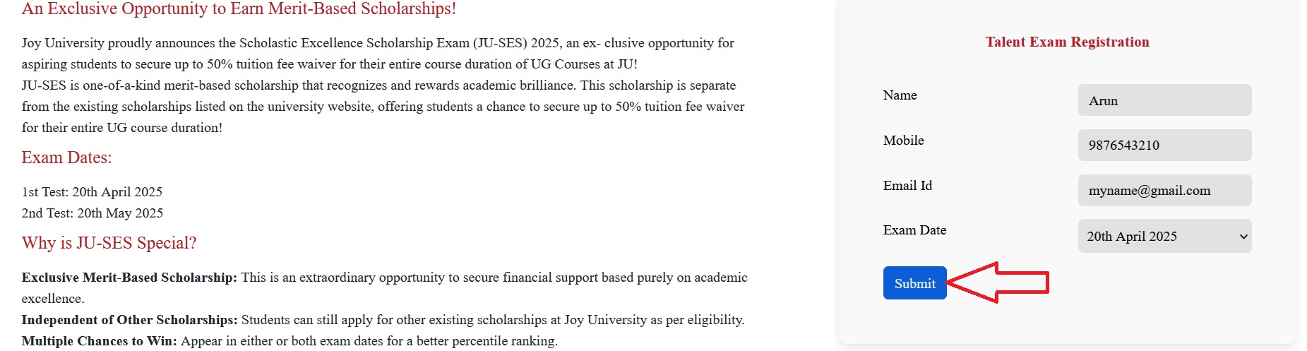1307x351 pixels.
Task: Focus the Mobile number input field
Action: click(x=1164, y=145)
